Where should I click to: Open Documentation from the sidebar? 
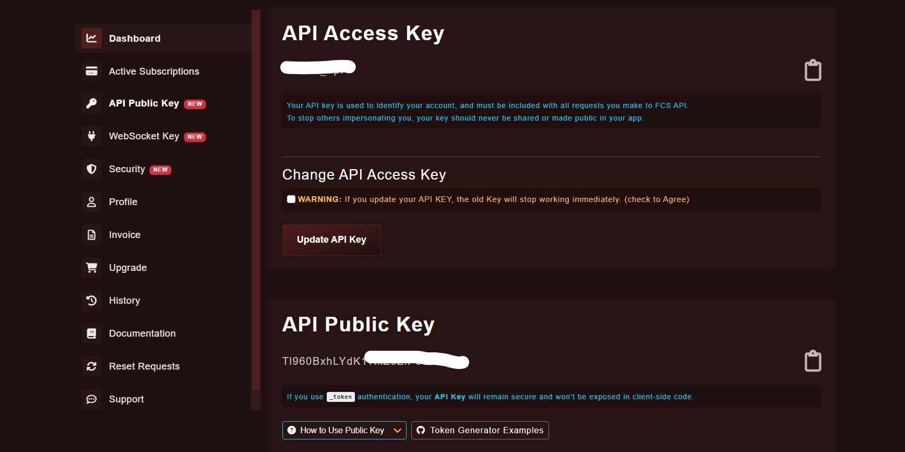pos(142,334)
